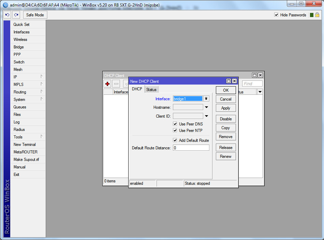Screen dimensions: 324x240
Task: Open the column selector dropdown in DHCP Client
Action: (x=260, y=92)
